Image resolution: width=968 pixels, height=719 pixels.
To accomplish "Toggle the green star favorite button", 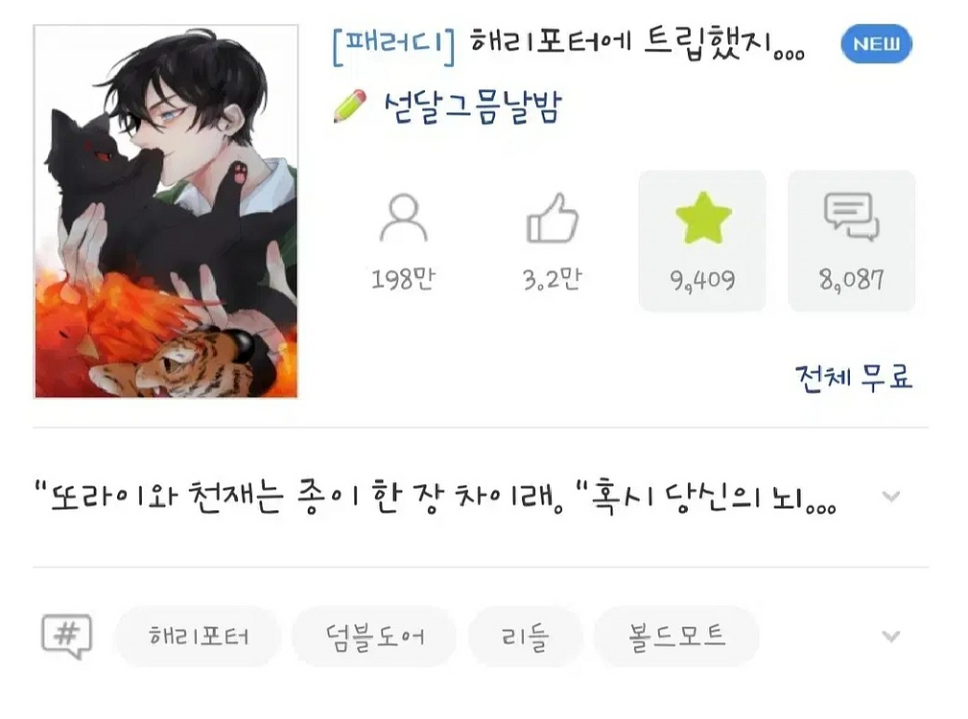I will pyautogui.click(x=702, y=241).
